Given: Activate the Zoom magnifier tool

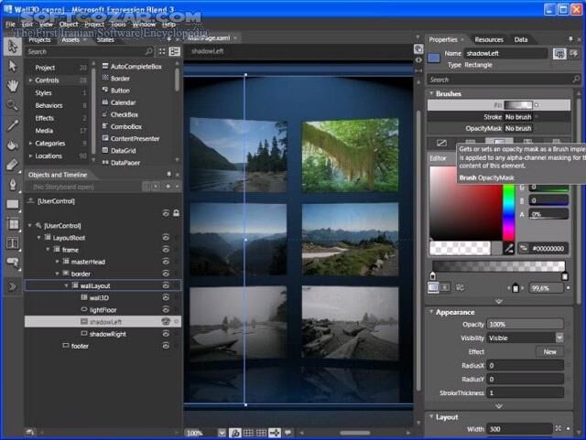Looking at the screenshot, I should click(12, 105).
